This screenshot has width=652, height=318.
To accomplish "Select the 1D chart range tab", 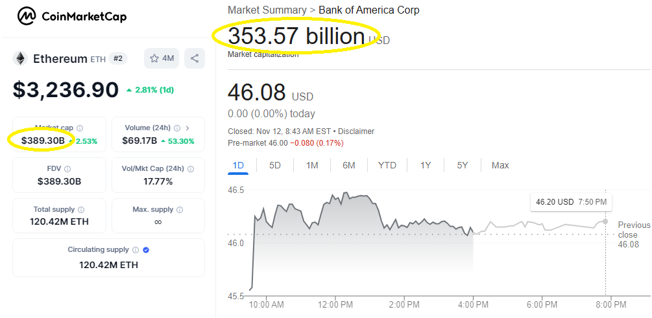I will (x=238, y=166).
